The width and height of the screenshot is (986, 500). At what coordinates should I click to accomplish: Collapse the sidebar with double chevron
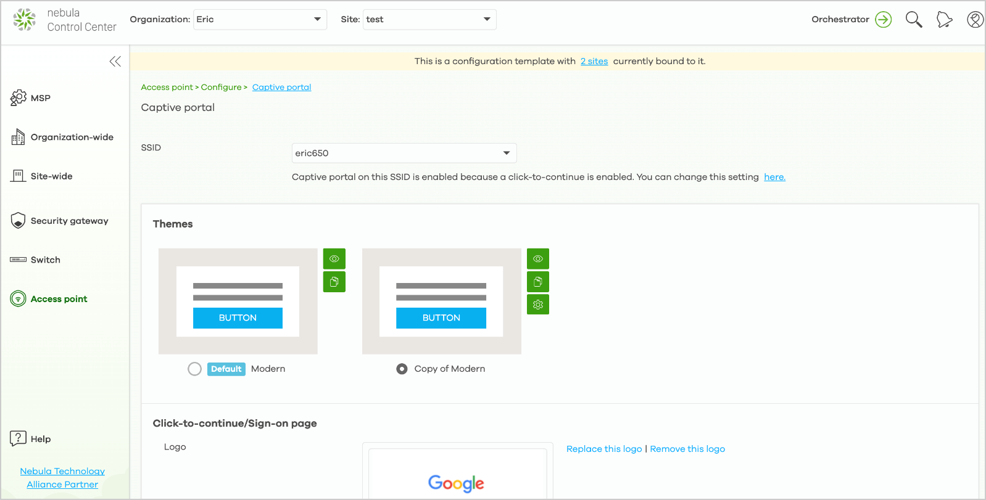tap(115, 61)
